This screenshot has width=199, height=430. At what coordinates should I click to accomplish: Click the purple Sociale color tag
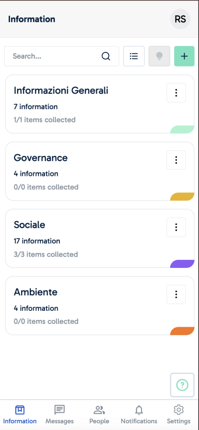182,264
